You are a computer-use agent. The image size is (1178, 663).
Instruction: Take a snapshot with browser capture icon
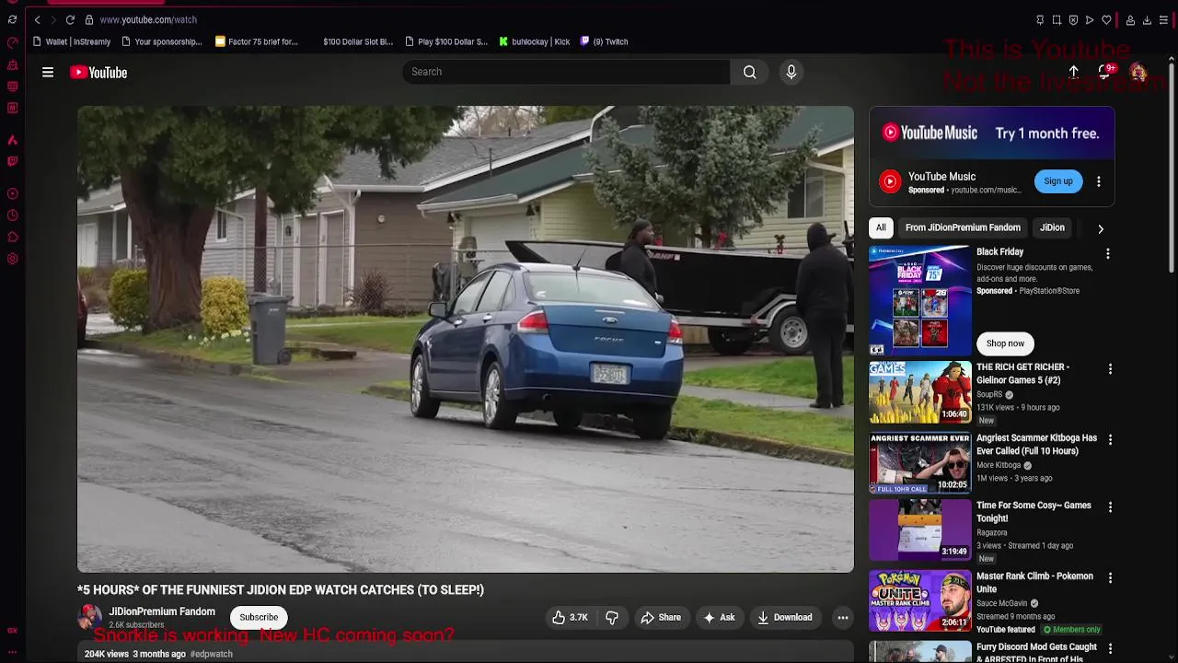[x=1057, y=19]
